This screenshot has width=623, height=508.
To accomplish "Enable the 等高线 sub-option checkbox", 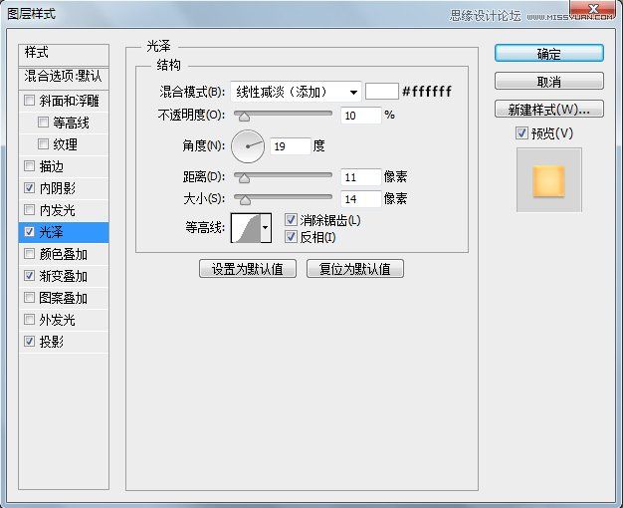I will (x=43, y=123).
